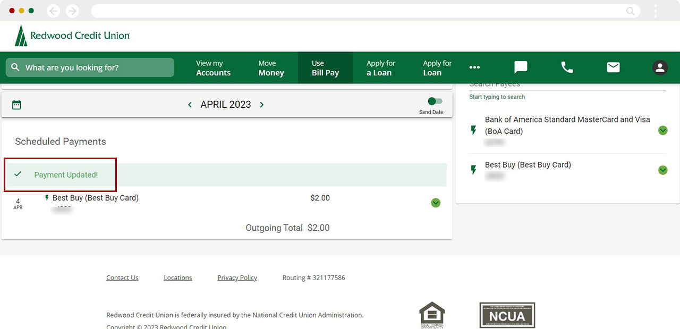
Task: Click the phone call icon
Action: click(567, 67)
